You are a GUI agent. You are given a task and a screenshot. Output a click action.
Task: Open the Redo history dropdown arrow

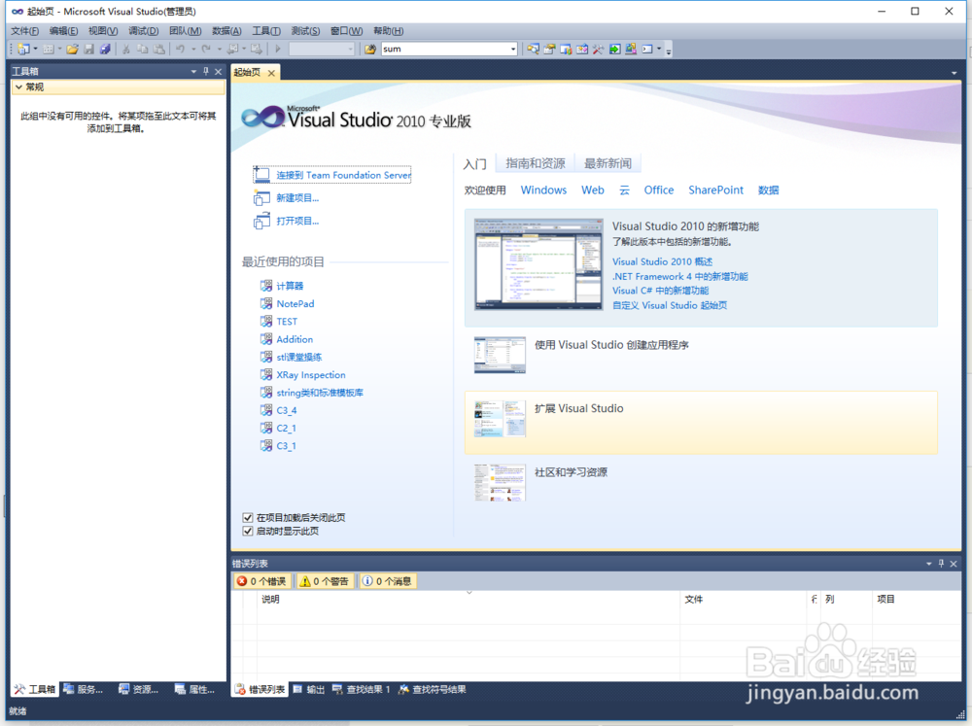point(219,49)
